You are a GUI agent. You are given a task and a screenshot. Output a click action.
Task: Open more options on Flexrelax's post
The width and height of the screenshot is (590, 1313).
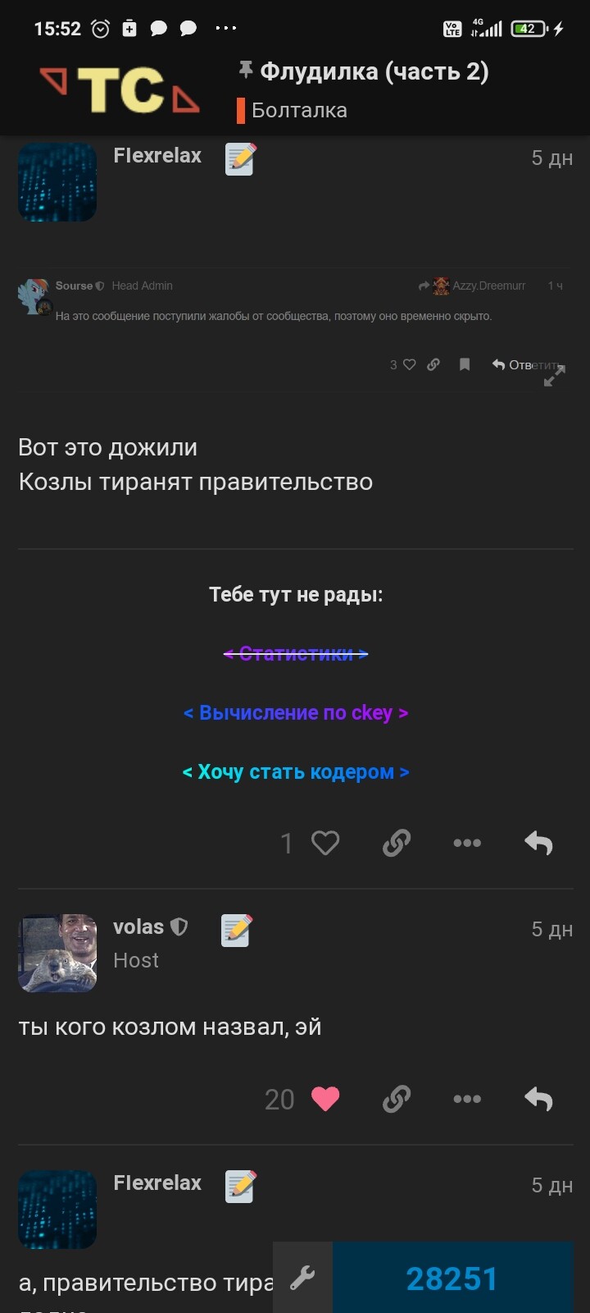(467, 843)
